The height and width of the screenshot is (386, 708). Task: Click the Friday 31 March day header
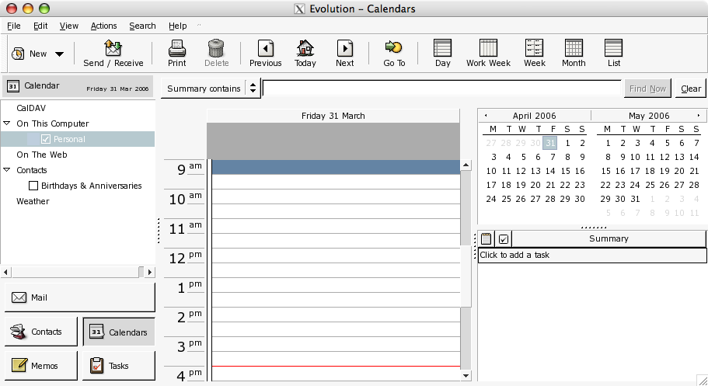coord(333,116)
